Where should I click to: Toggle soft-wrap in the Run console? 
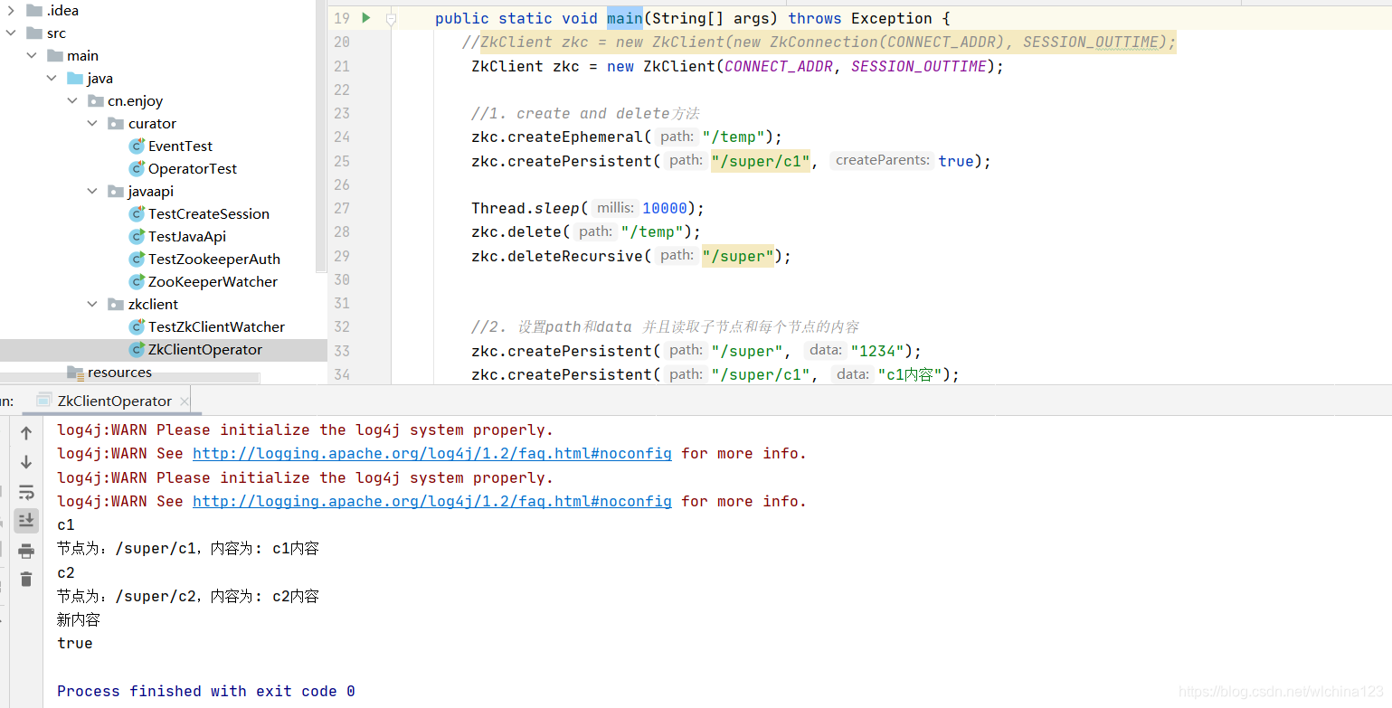(x=26, y=492)
